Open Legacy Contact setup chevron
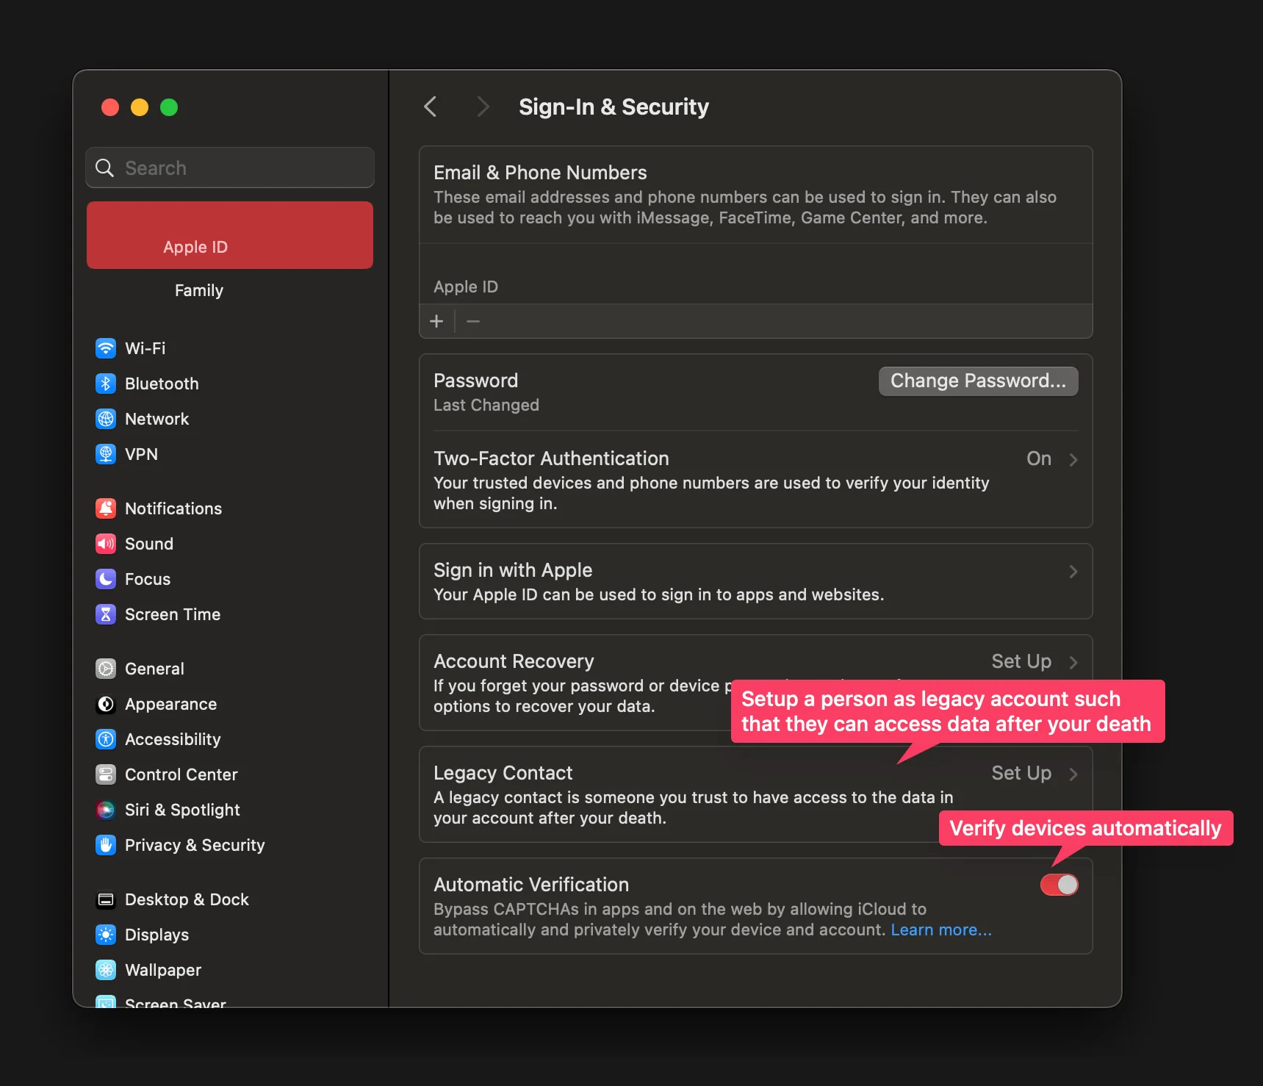The height and width of the screenshot is (1086, 1263). tap(1073, 774)
